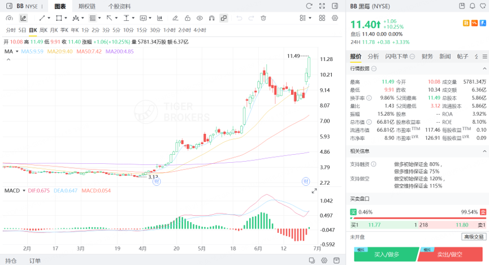Toggle the magnet snap icon
This screenshot has height=265, width=489.
[x=212, y=18]
